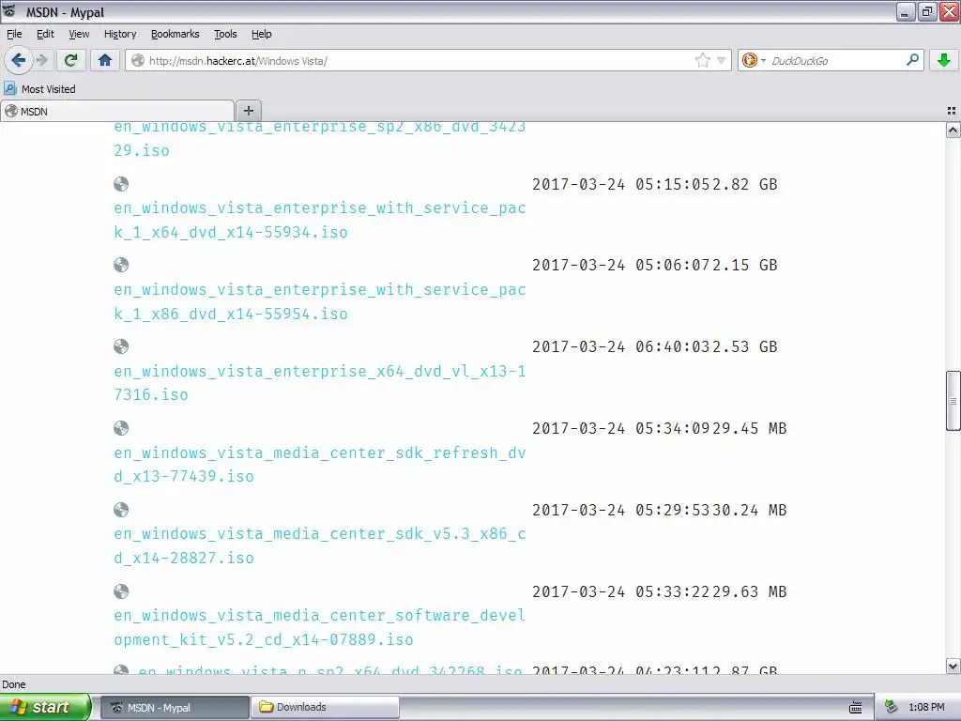Open the URL history dropdown arrow
Viewport: 961px width, 721px height.
(x=722, y=60)
